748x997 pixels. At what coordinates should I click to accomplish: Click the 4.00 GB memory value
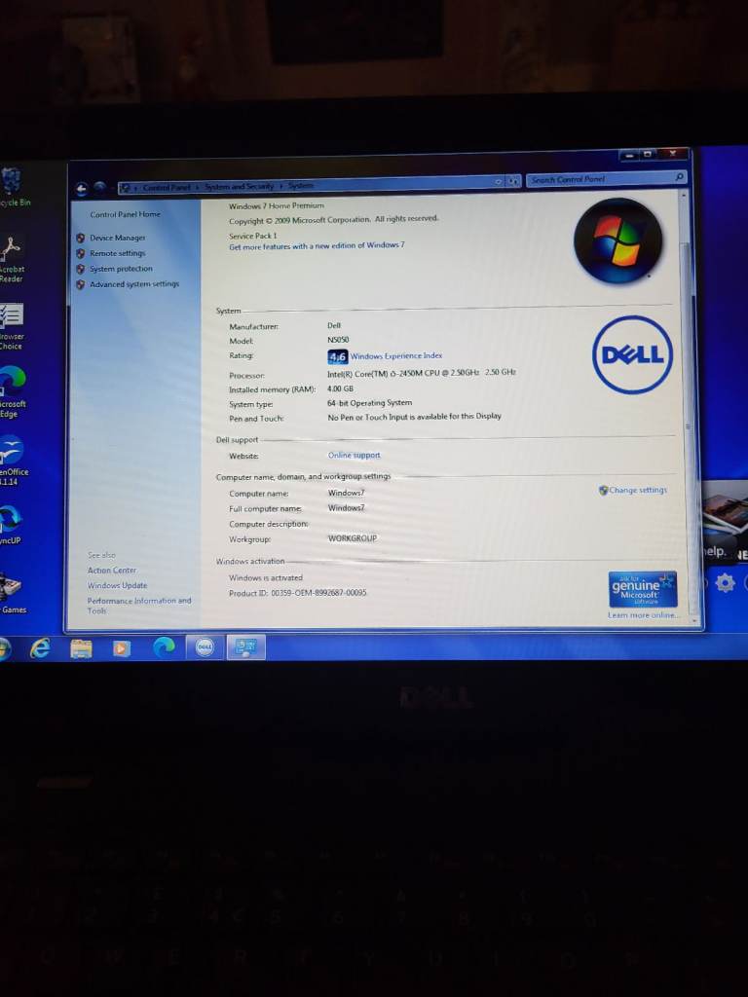[x=340, y=388]
